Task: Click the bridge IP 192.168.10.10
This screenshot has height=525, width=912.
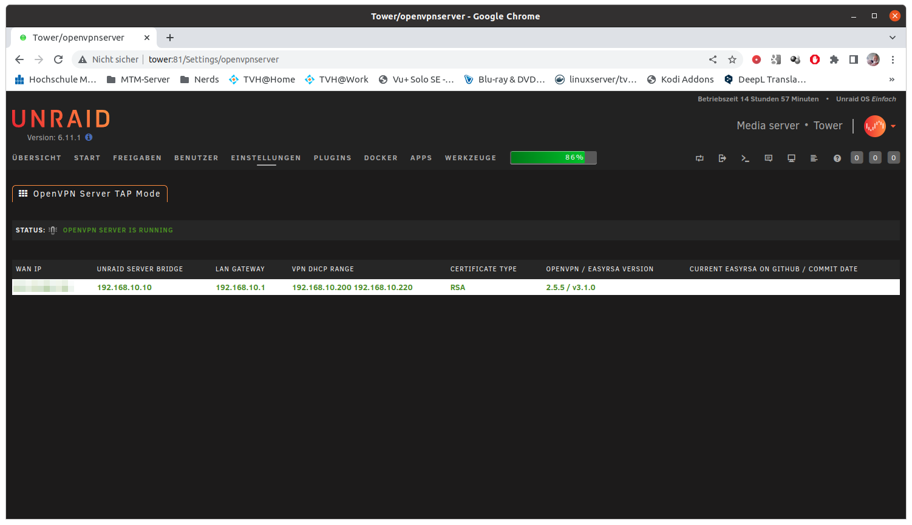Action: click(124, 288)
